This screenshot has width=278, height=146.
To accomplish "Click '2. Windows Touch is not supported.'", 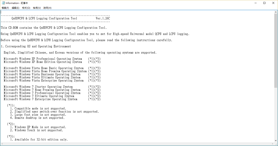I will point(37,130).
